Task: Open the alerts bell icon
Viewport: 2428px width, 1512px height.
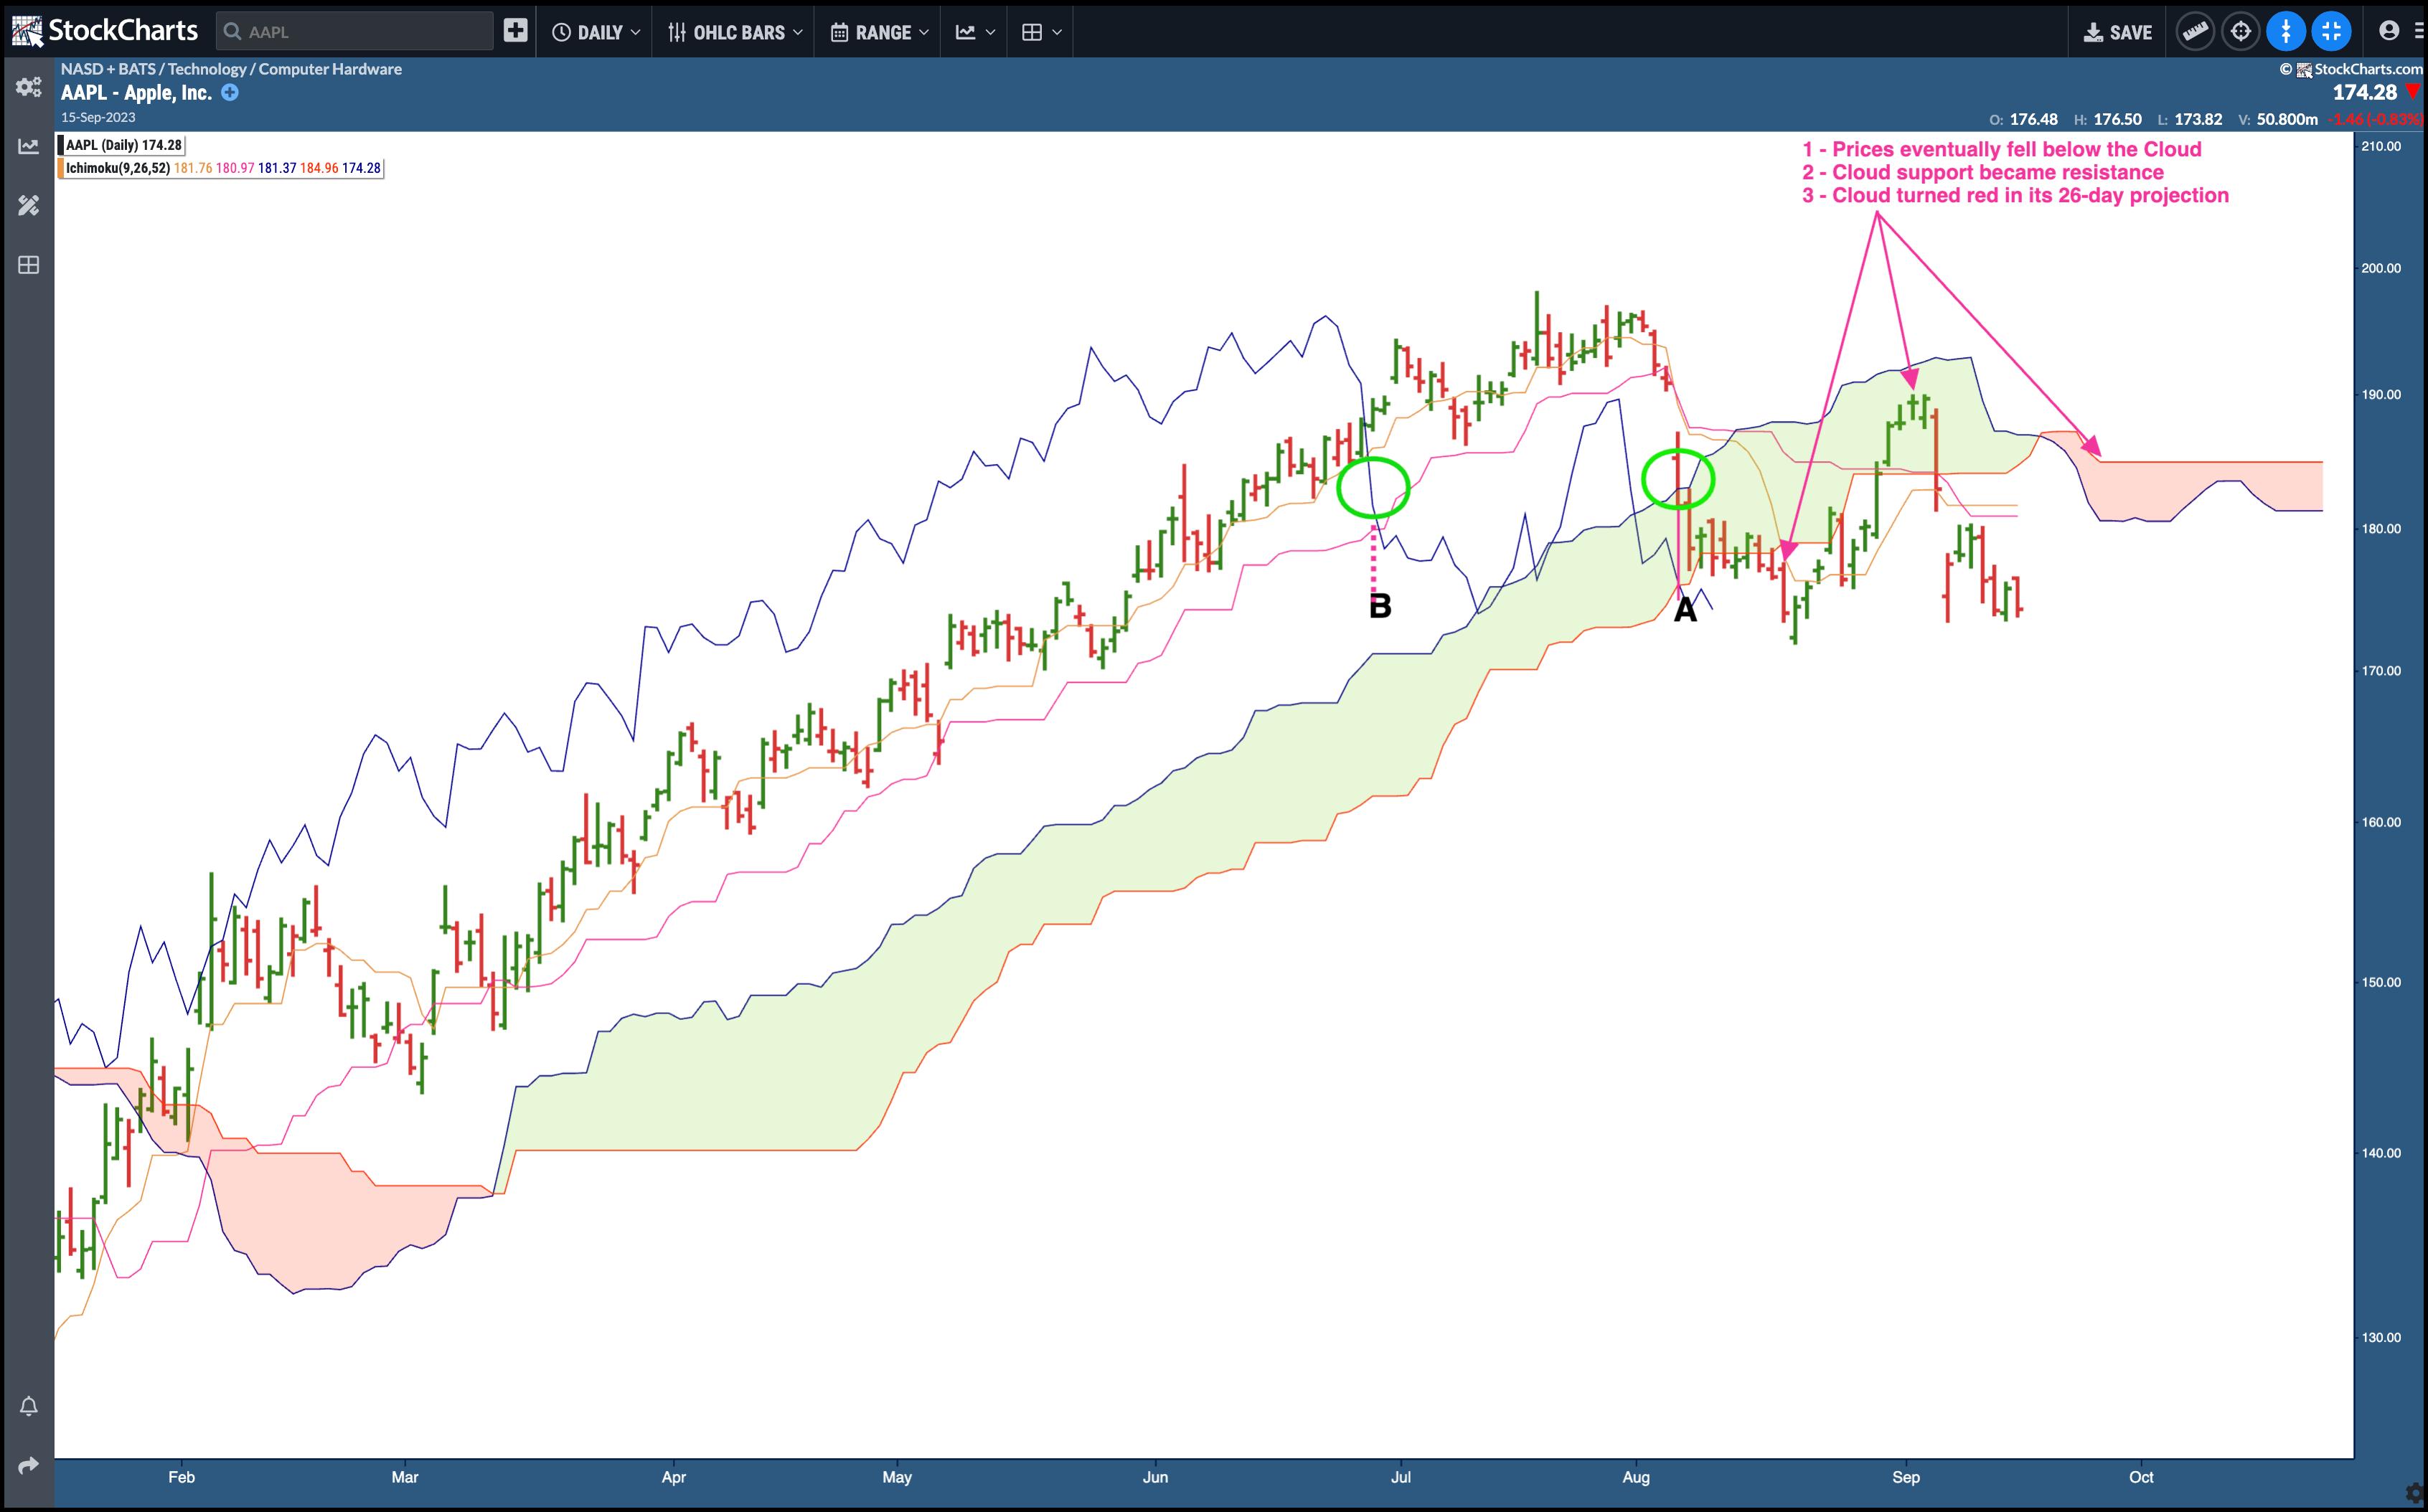Action: click(28, 1406)
